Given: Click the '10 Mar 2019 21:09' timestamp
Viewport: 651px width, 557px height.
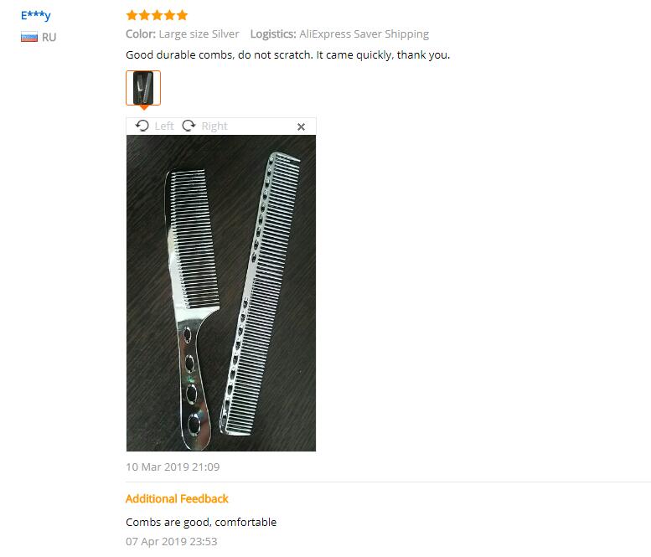Looking at the screenshot, I should (173, 467).
